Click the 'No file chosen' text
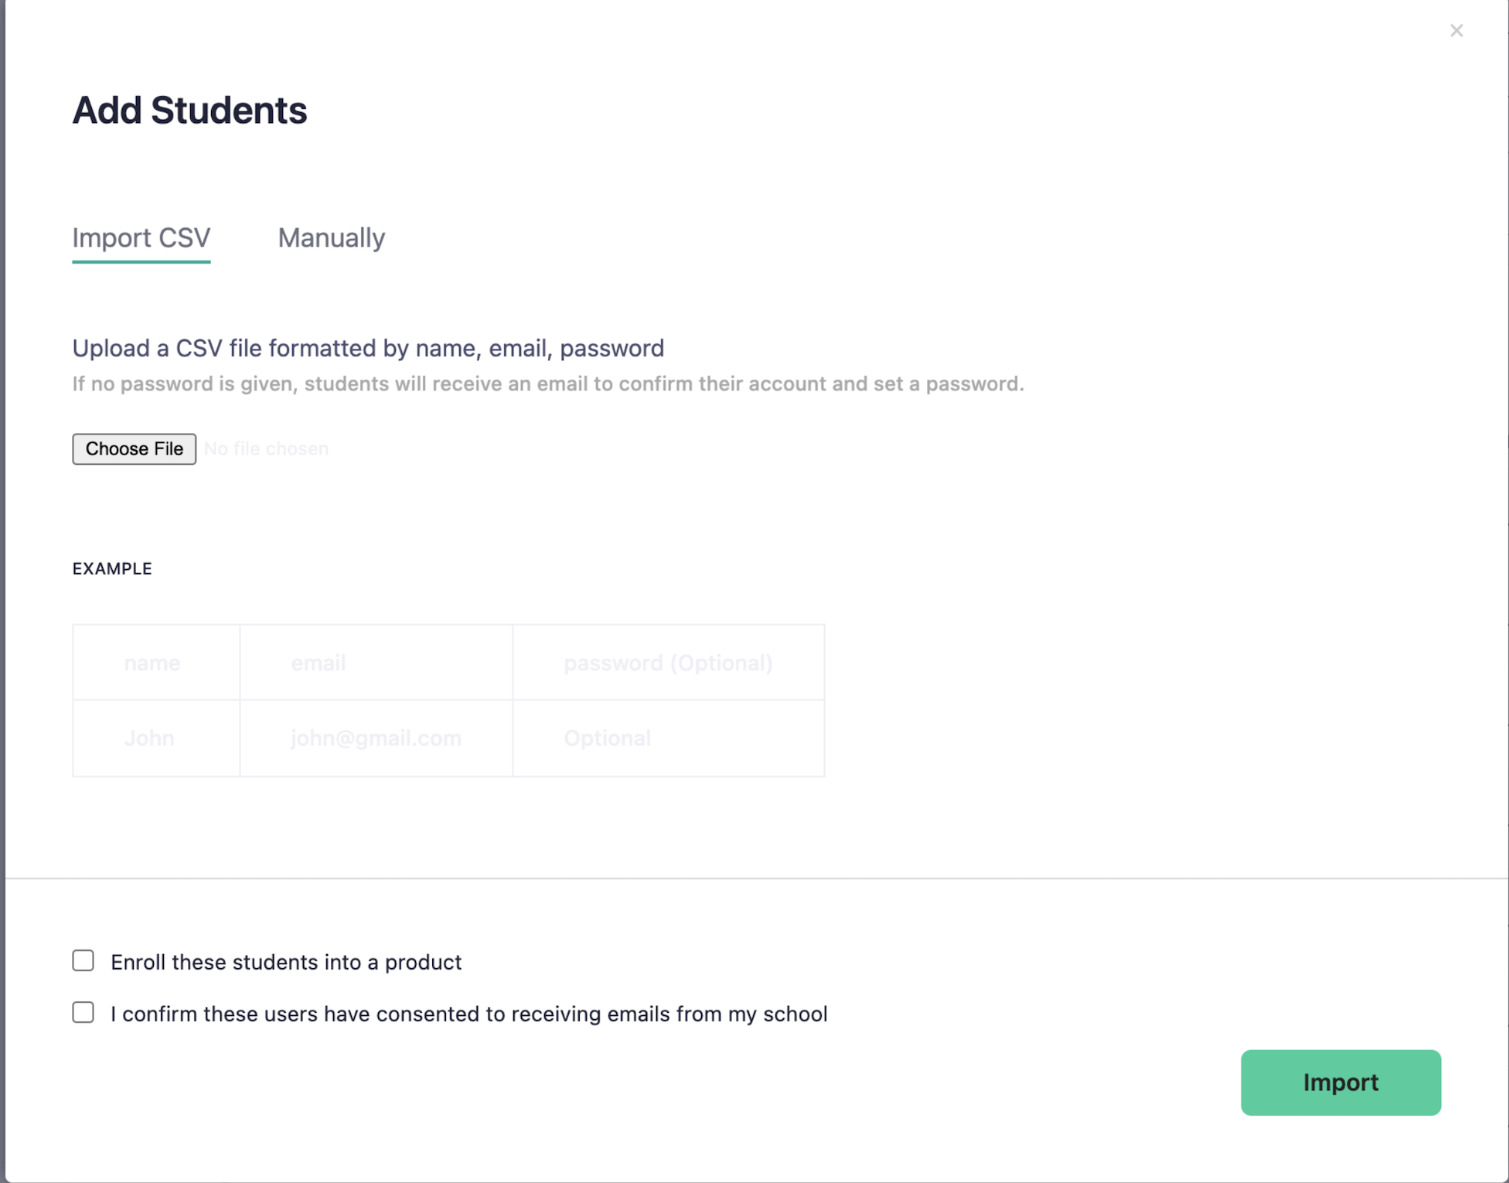The height and width of the screenshot is (1183, 1509). [x=266, y=448]
